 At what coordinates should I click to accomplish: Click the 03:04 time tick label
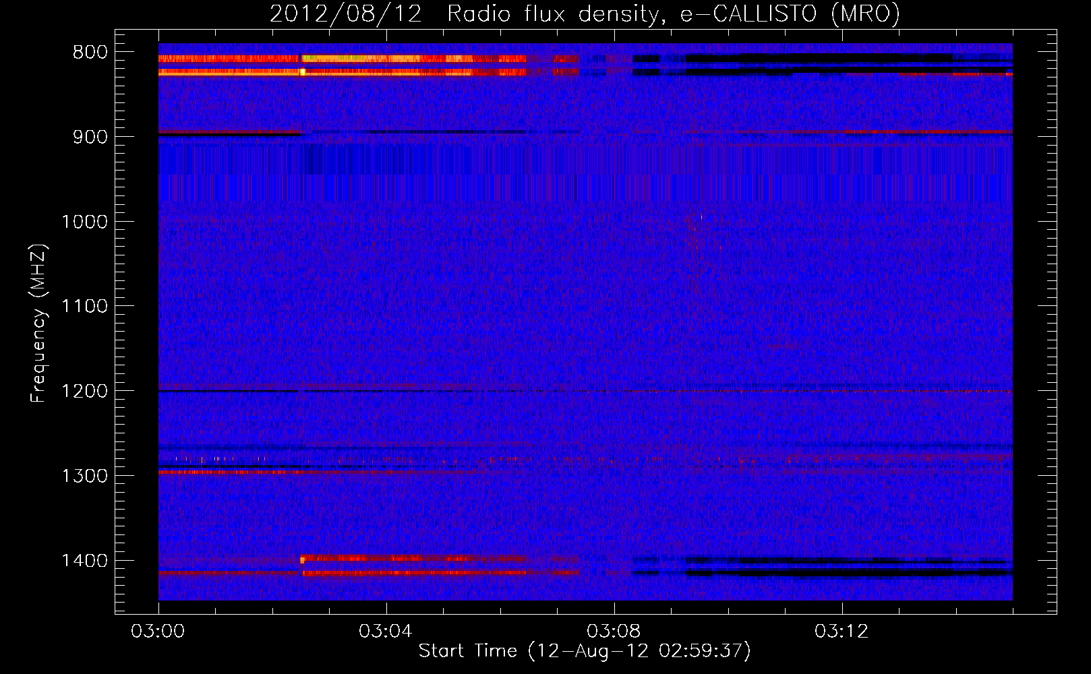[386, 632]
